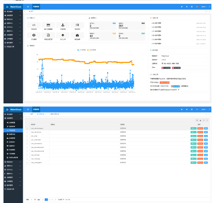Screen dimensions: 212x203
Task: Click the next page arrow in pagination
Action: tap(55, 200)
